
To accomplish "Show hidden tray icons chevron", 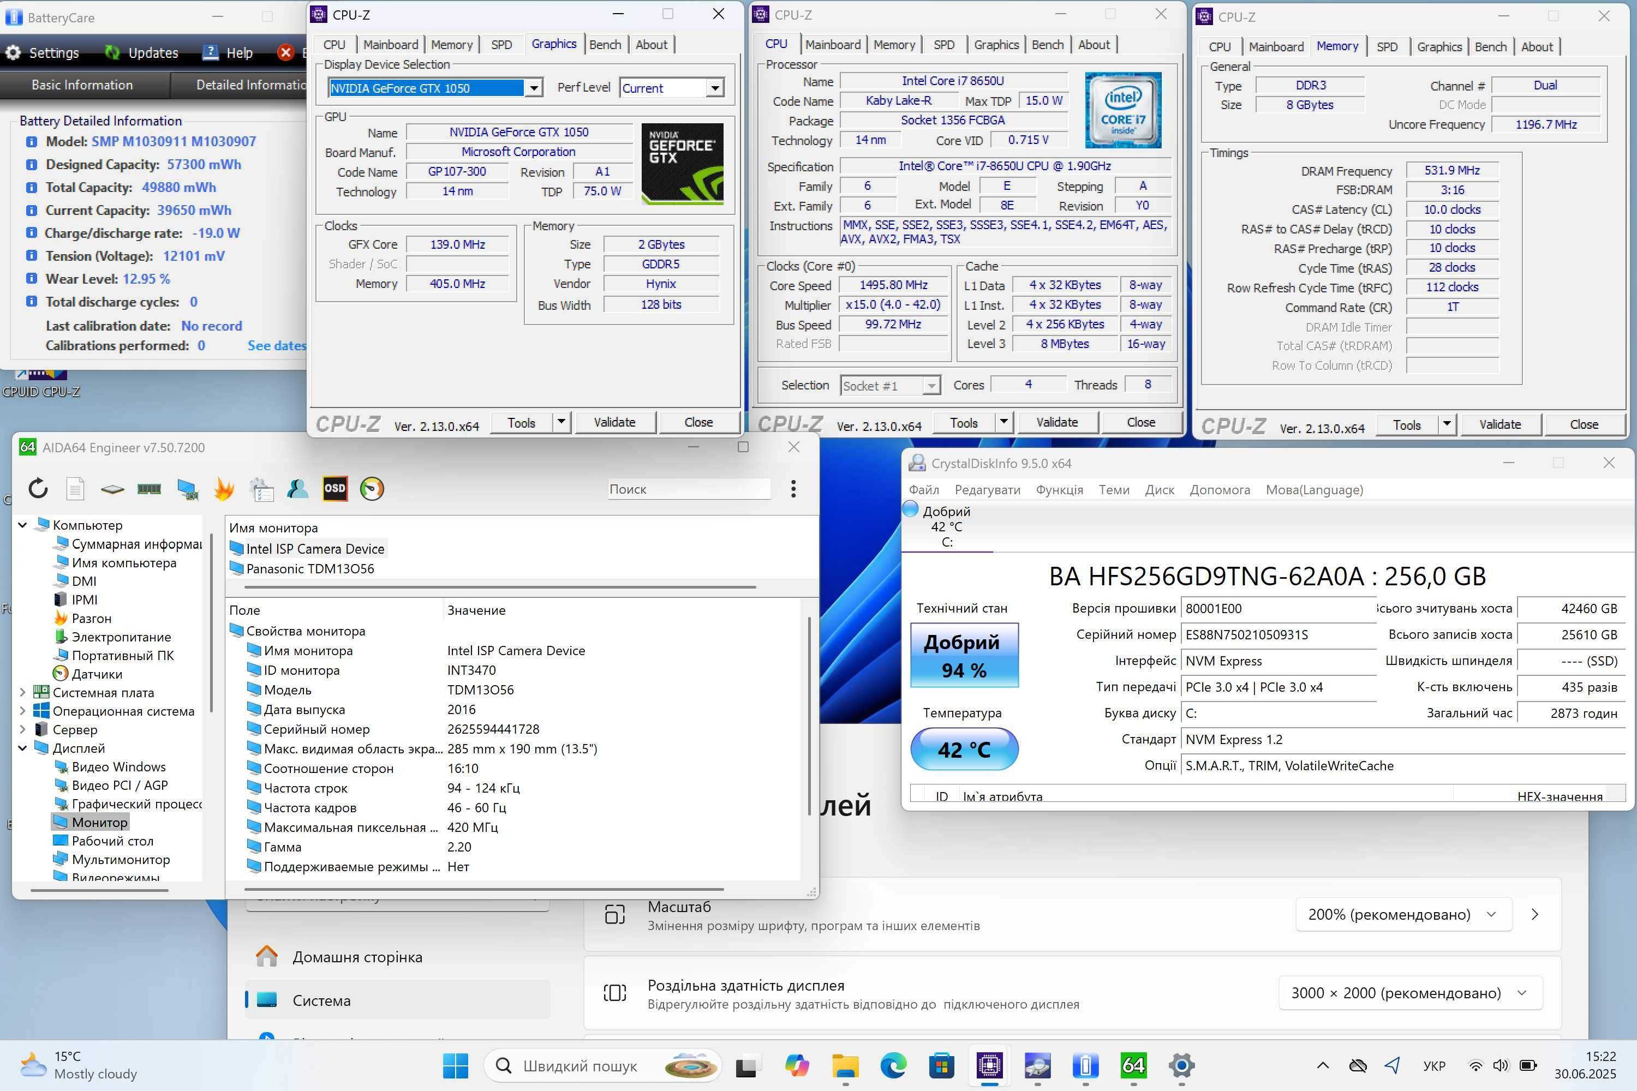I will (1322, 1065).
